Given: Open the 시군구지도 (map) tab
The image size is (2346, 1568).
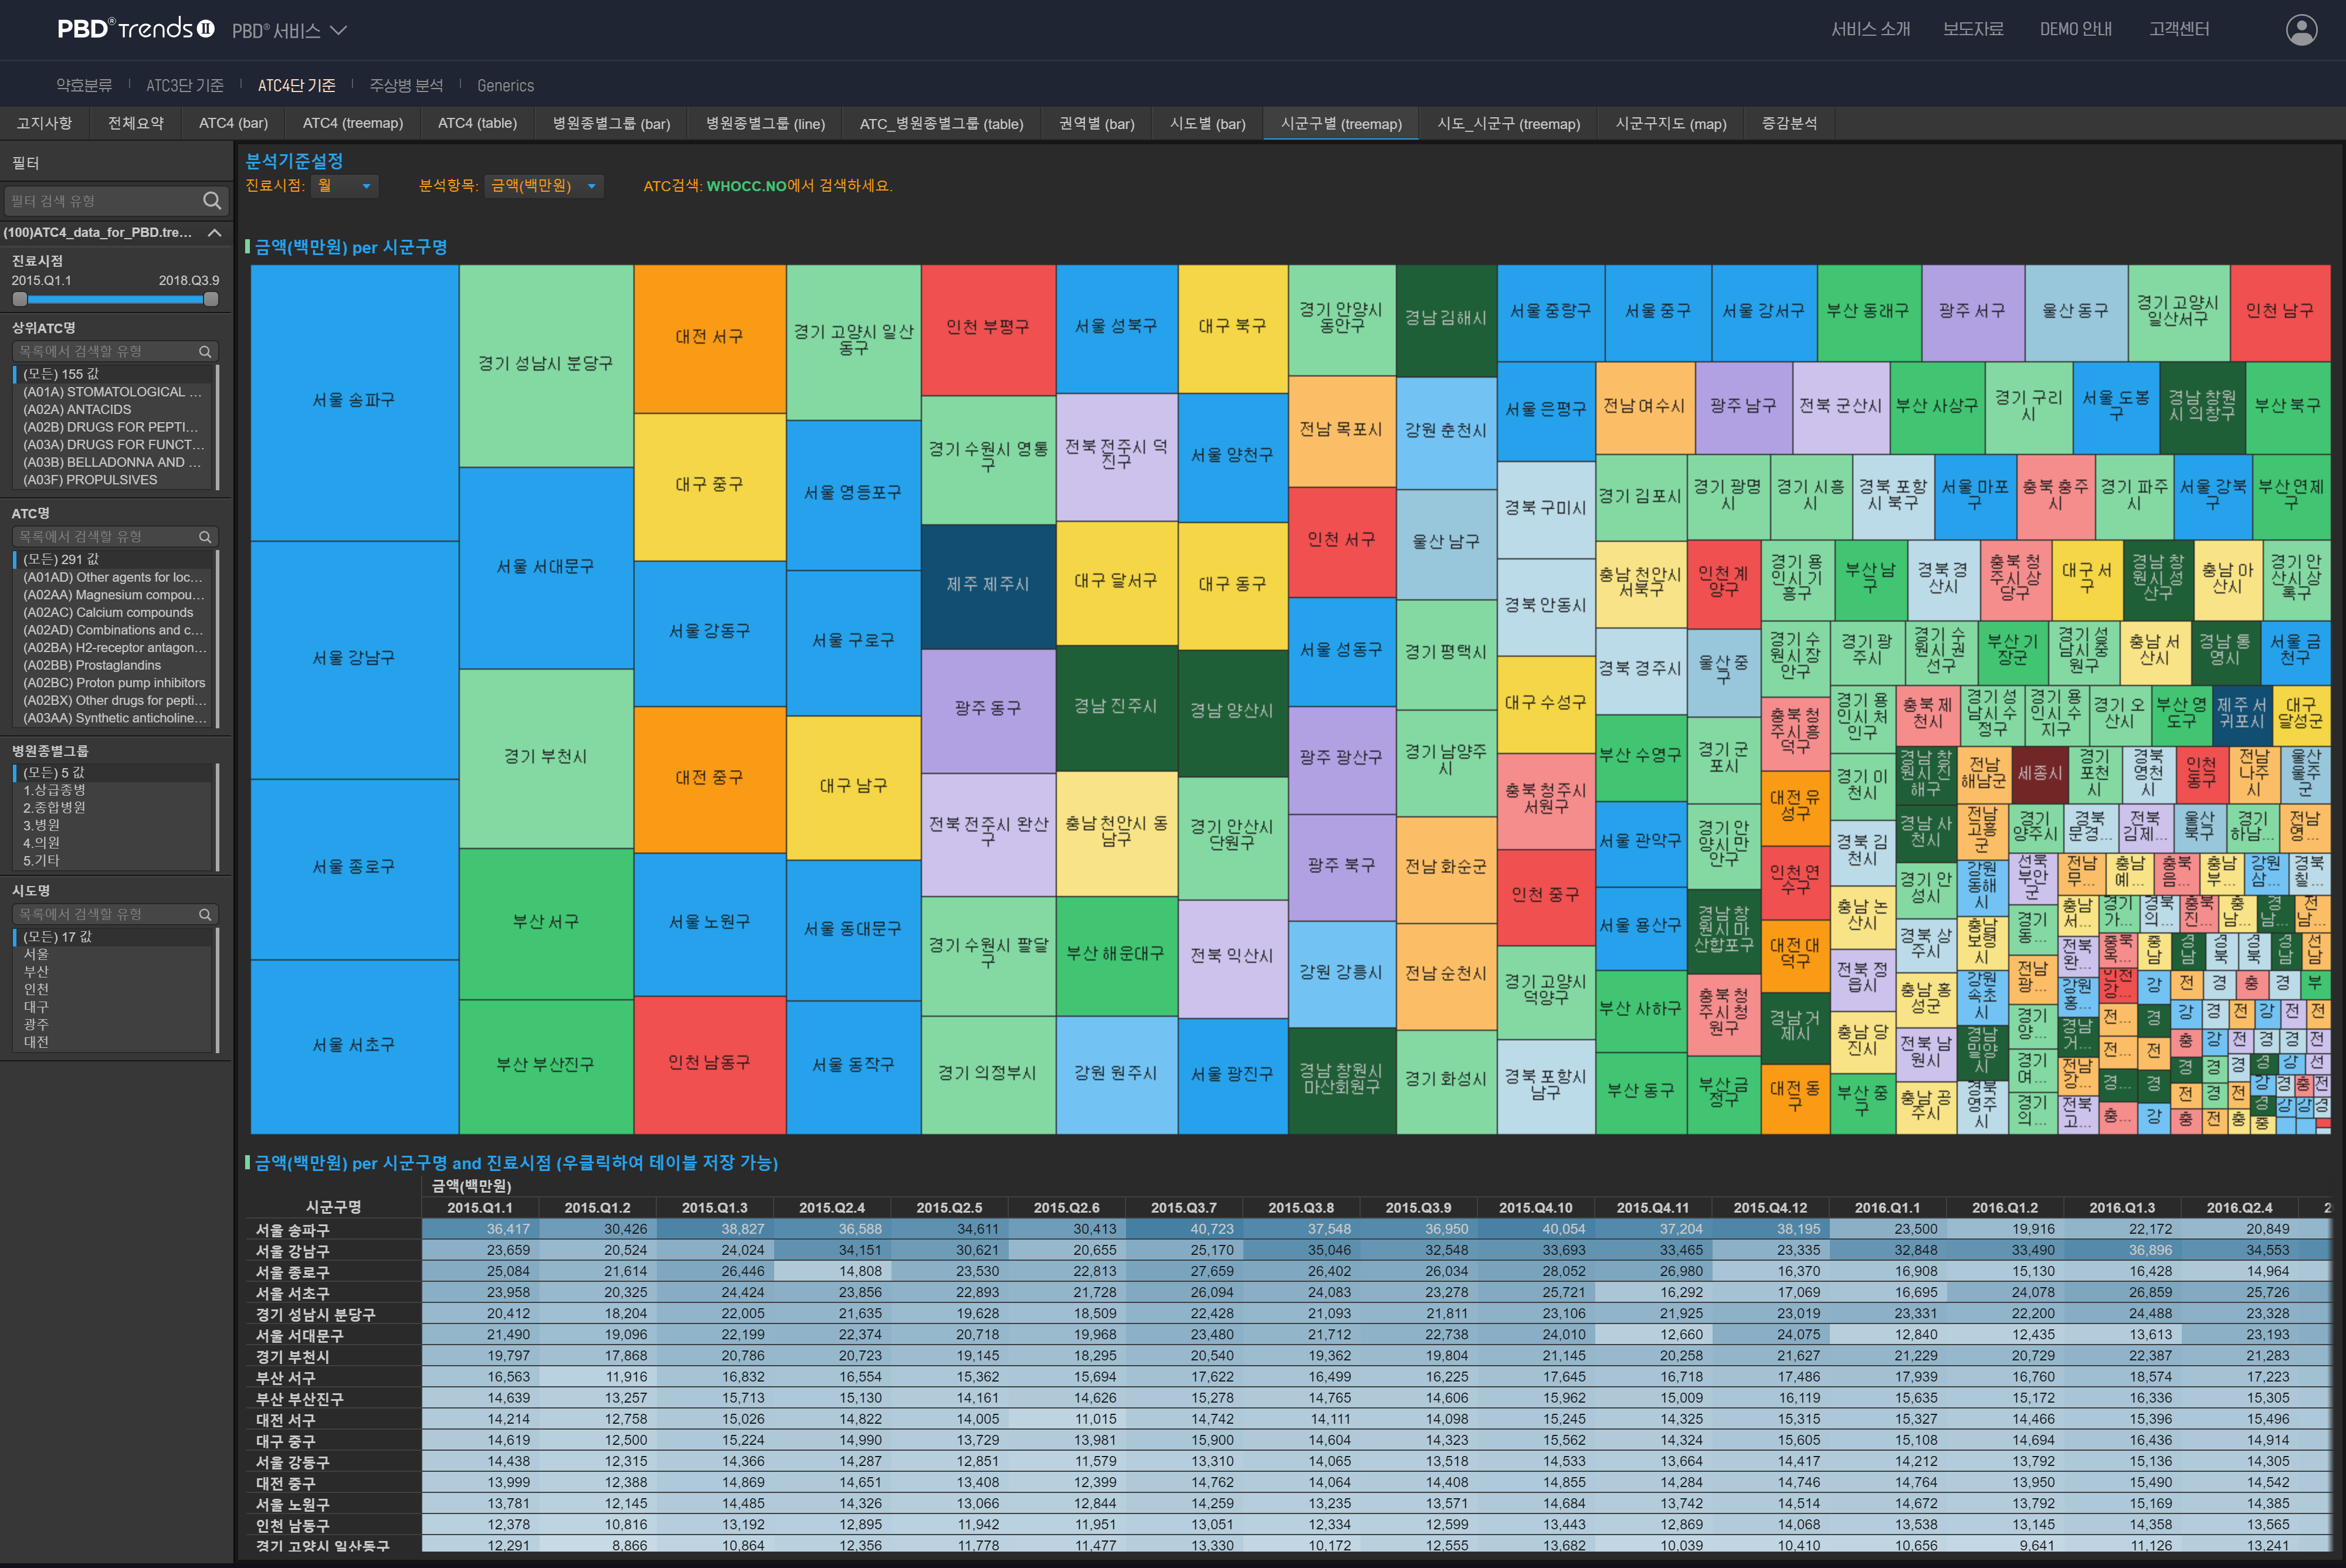Looking at the screenshot, I should pyautogui.click(x=1670, y=124).
